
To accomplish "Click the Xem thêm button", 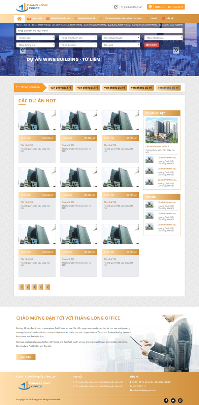I will (26, 357).
